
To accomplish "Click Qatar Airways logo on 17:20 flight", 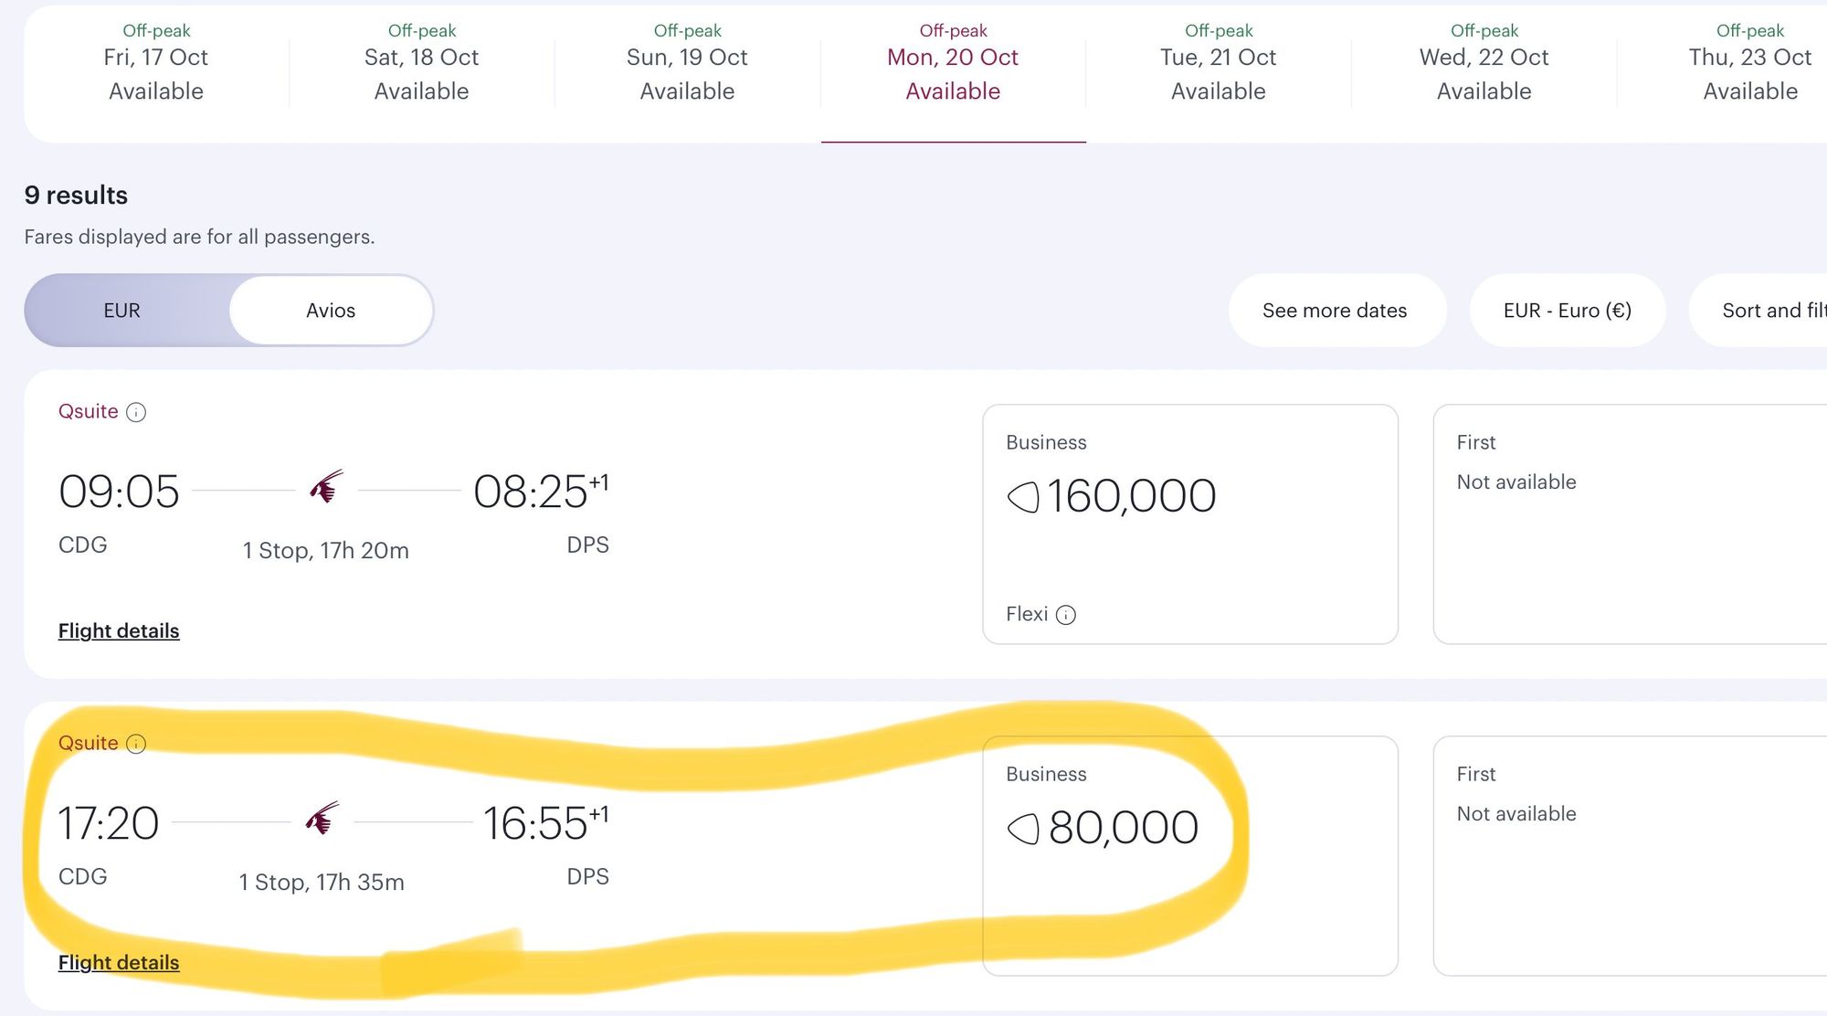I will point(322,820).
